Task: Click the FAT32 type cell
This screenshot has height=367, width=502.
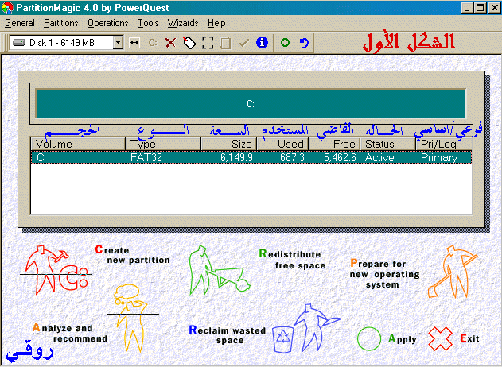Action: [146, 157]
